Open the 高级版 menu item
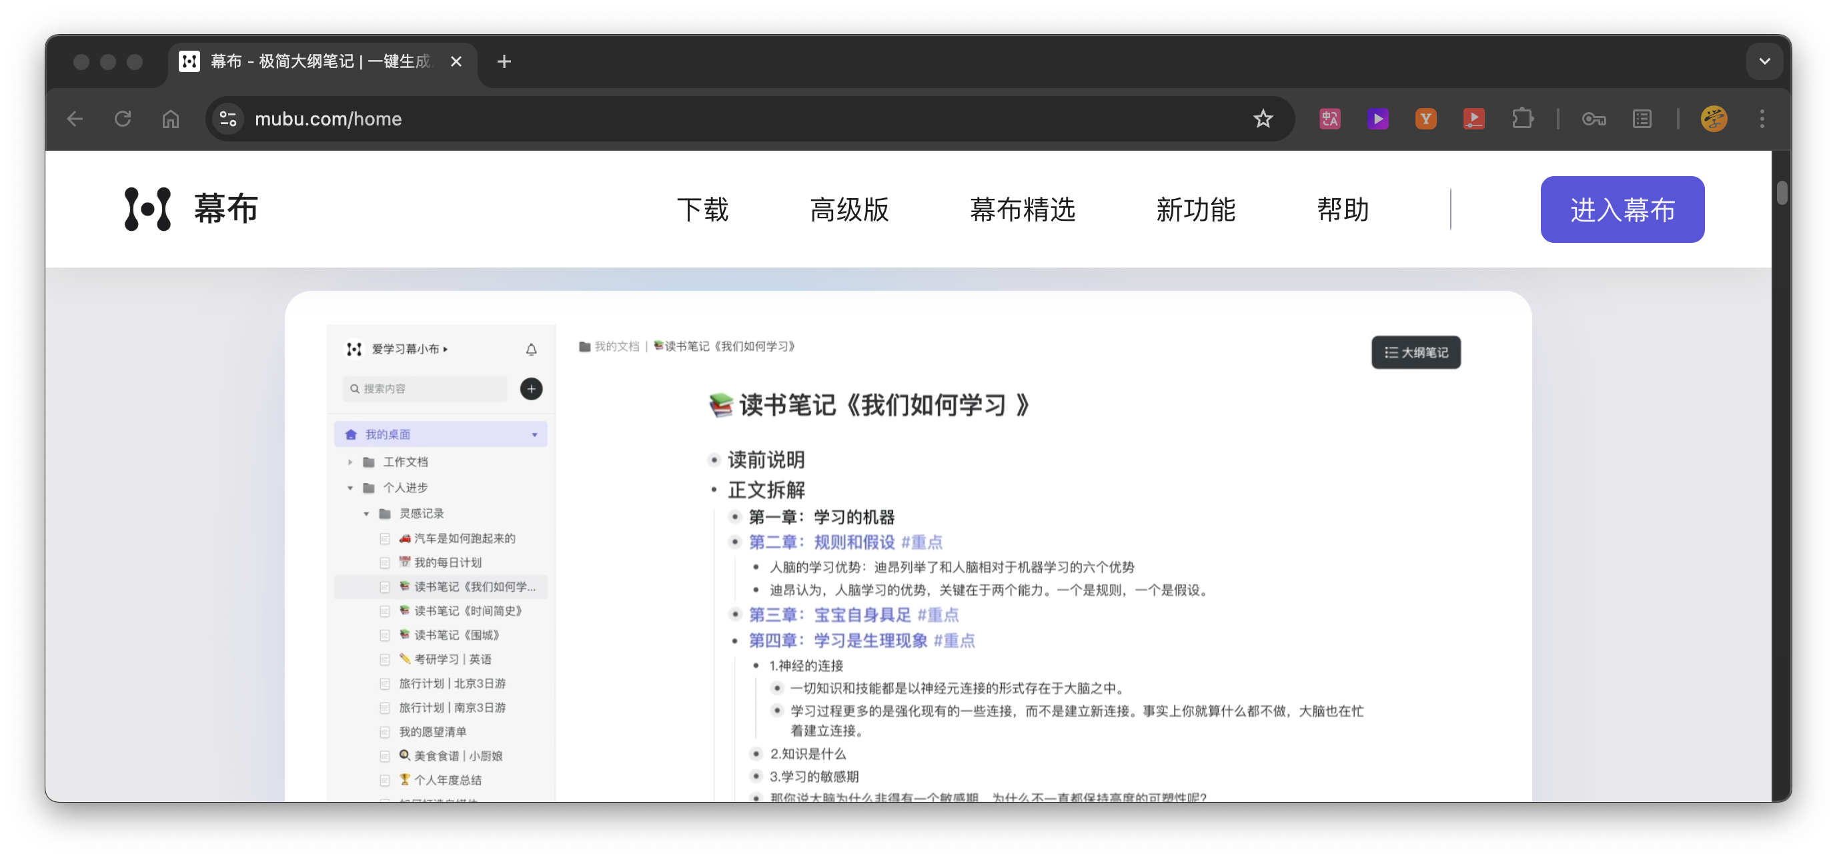 (x=850, y=209)
